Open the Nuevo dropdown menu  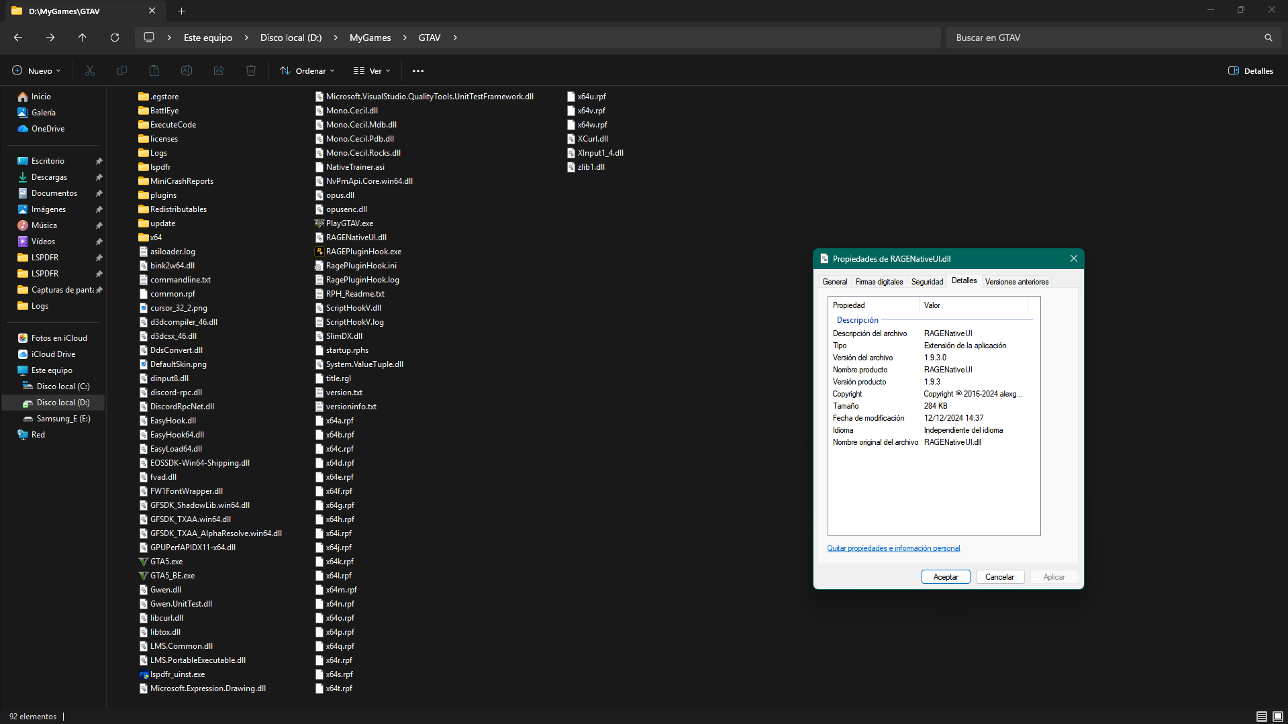tap(37, 70)
